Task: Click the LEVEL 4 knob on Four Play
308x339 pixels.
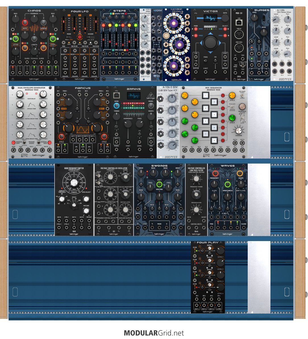Action: pyautogui.click(x=220, y=287)
